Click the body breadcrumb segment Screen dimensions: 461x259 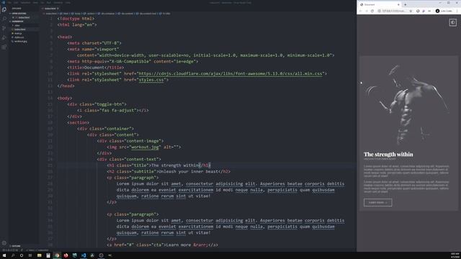(76, 14)
